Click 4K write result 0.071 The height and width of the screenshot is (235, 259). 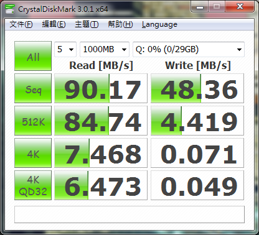coord(197,153)
